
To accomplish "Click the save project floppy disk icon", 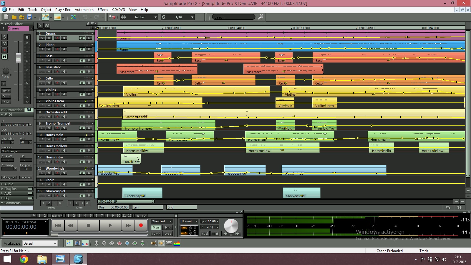I will 29,17.
